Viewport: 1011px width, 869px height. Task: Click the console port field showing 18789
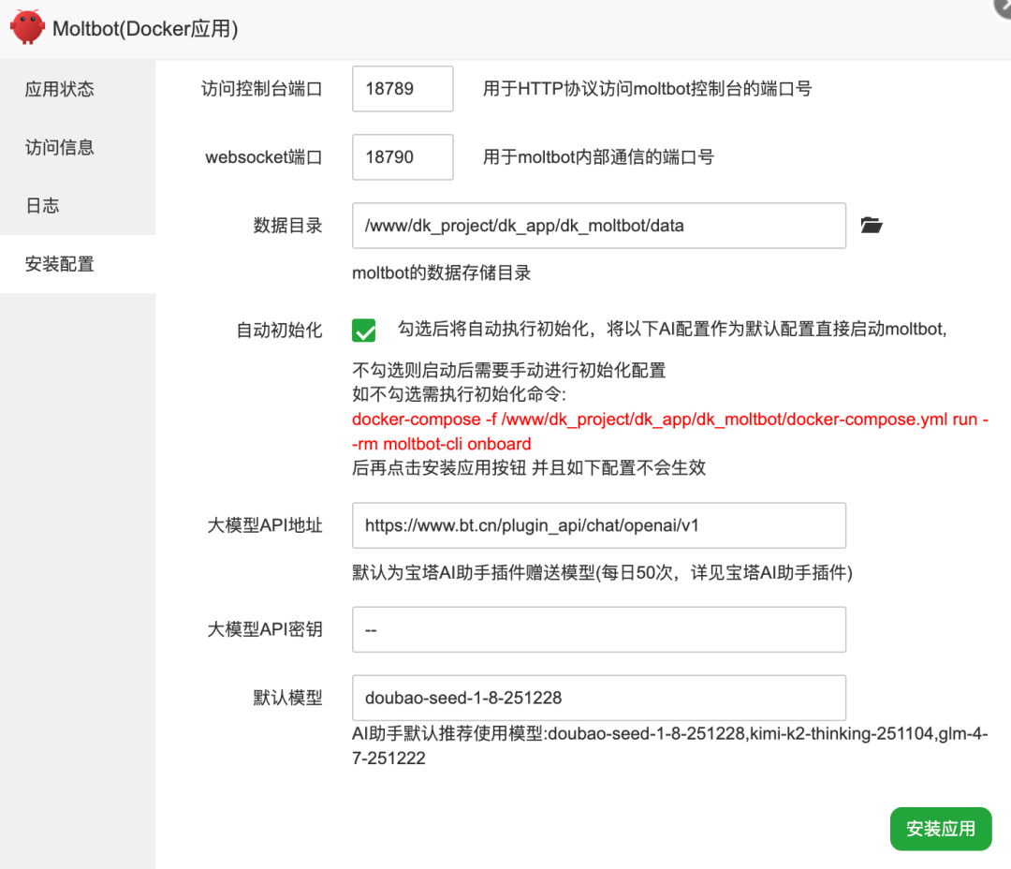click(403, 88)
